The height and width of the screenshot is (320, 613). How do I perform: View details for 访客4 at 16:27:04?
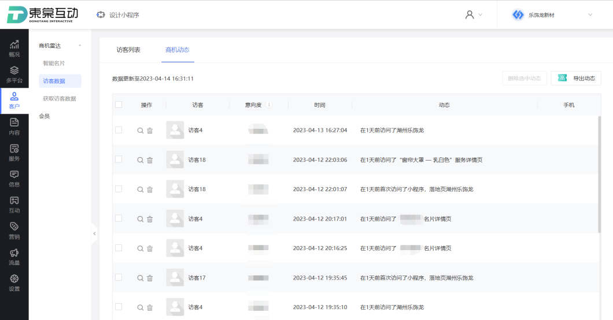click(140, 131)
